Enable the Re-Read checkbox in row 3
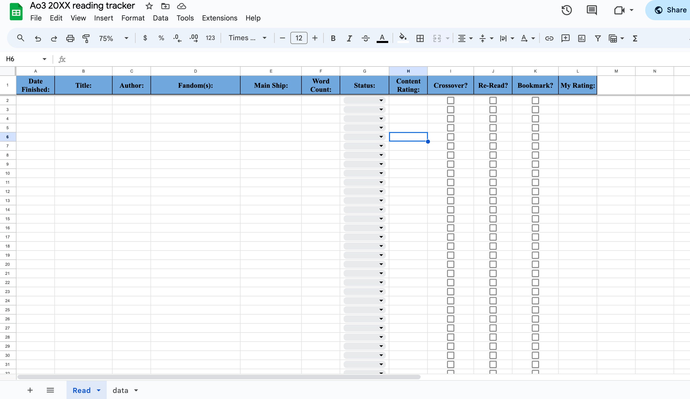Viewport: 690px width, 399px height. (493, 109)
